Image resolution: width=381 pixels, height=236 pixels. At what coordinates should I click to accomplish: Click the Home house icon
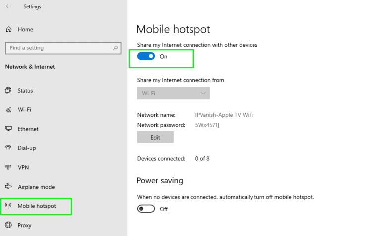coord(9,30)
